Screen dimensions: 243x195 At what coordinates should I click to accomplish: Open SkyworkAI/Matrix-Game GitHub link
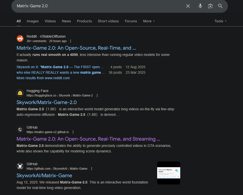pos(44,175)
